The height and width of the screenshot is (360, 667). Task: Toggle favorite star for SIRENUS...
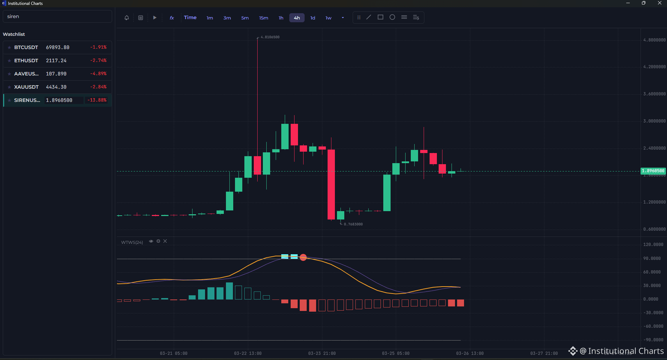click(x=9, y=100)
